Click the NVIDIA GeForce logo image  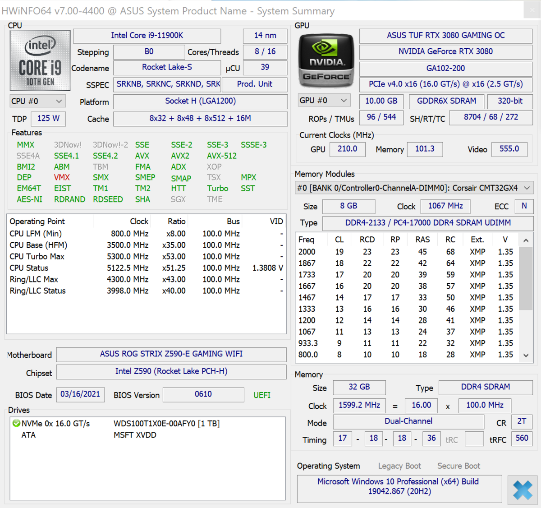(326, 60)
